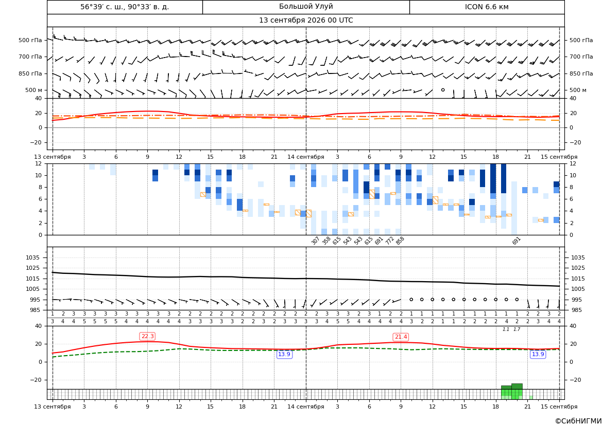Click the calm wind circle at 500 м
Viewport: 602px width, 425px height.
click(x=443, y=89)
